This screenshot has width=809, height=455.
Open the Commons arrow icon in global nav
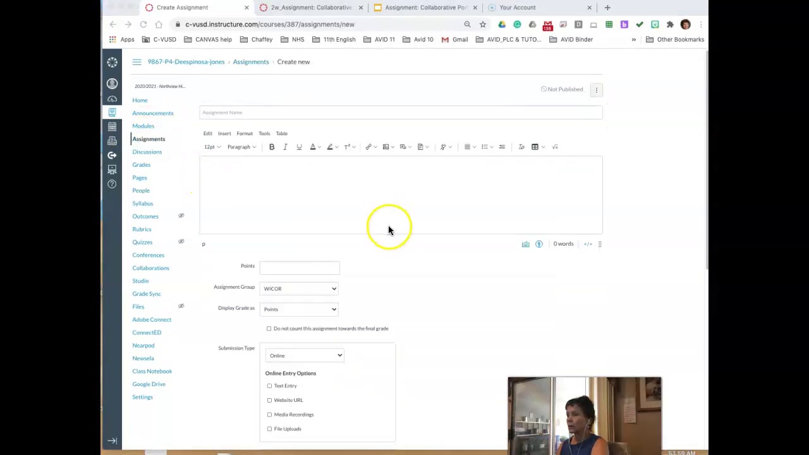pyautogui.click(x=112, y=155)
